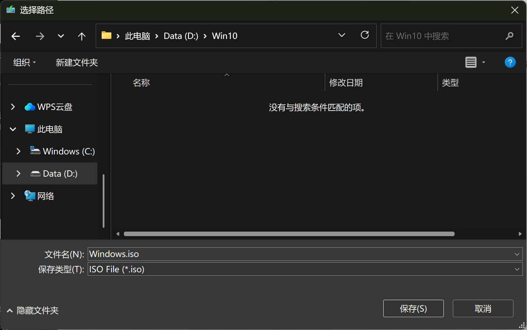Sort by the 修改日期 column header
The image size is (527, 330).
point(346,83)
